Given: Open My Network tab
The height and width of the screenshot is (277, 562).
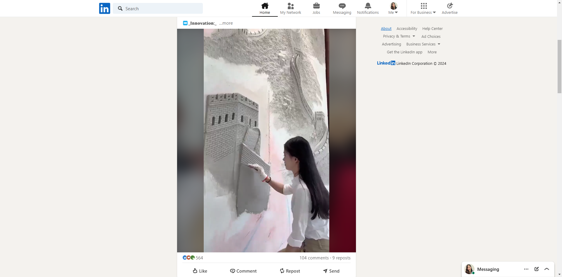Looking at the screenshot, I should [290, 9].
